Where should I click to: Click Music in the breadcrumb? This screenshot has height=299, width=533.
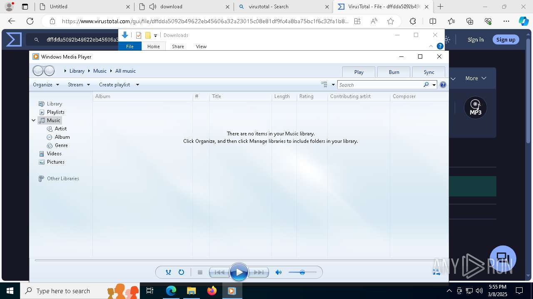[100, 71]
